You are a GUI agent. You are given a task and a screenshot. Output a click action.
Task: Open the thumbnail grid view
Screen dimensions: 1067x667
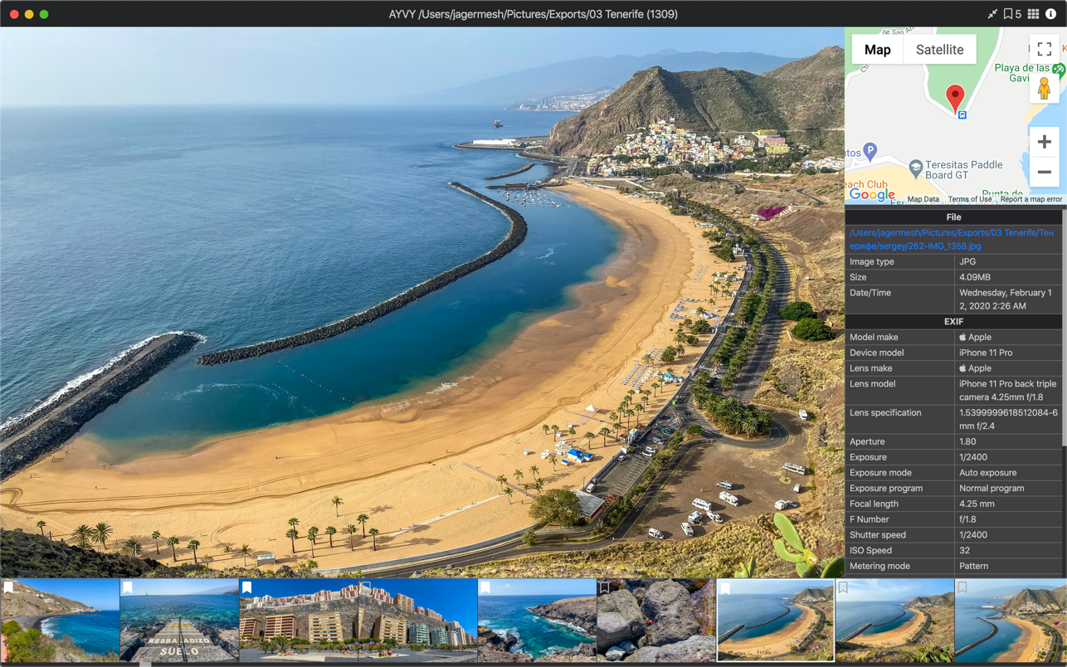1033,14
